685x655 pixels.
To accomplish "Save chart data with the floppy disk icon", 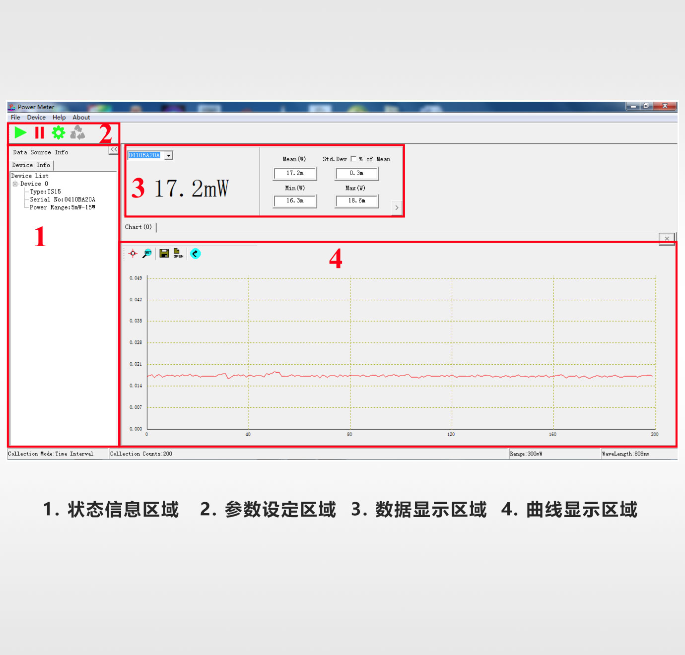I will coord(164,254).
